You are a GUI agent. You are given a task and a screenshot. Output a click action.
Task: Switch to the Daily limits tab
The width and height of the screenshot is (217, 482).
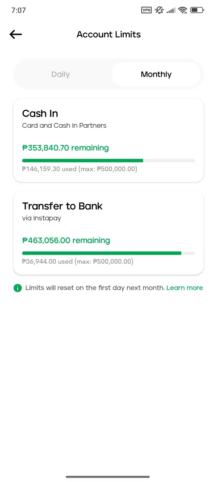coord(61,75)
